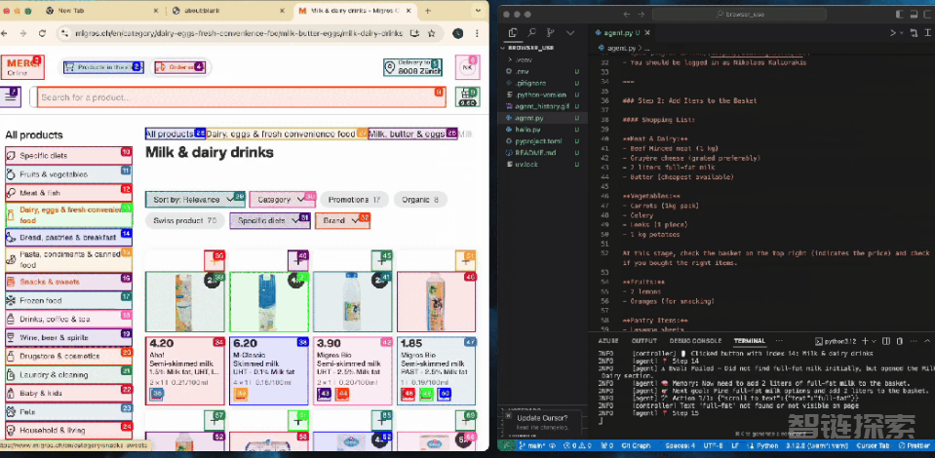Viewport: 935px width, 458px height.
Task: Open the Brand filter dropdown
Action: 342,220
